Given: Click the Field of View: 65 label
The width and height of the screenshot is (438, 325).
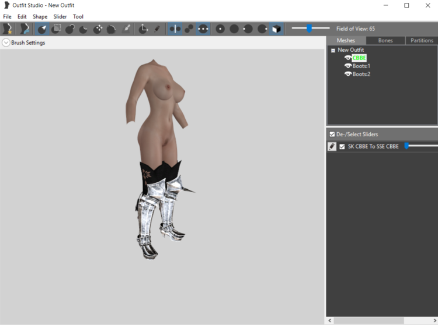Looking at the screenshot, I should [355, 29].
